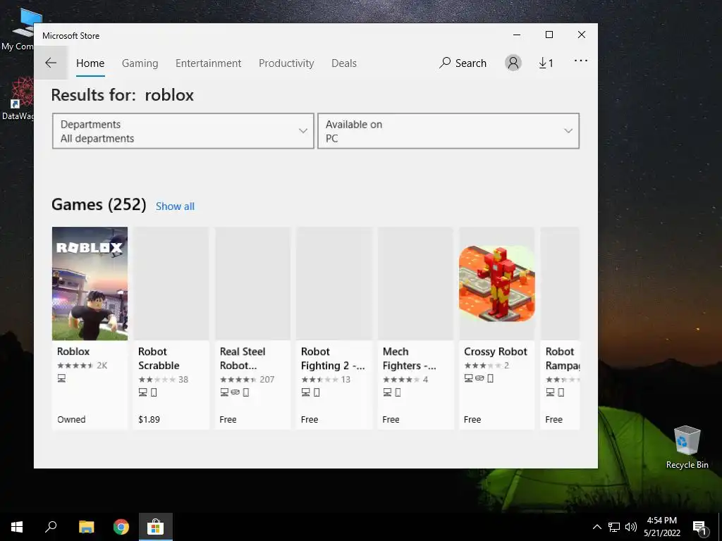Switch to the Home tab
Screen dimensions: 722x541
click(x=90, y=63)
